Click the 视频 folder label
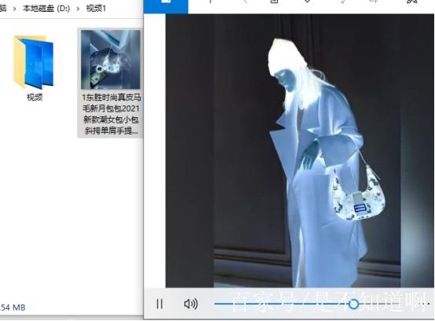Screen dimensions: 435x321 coord(35,98)
